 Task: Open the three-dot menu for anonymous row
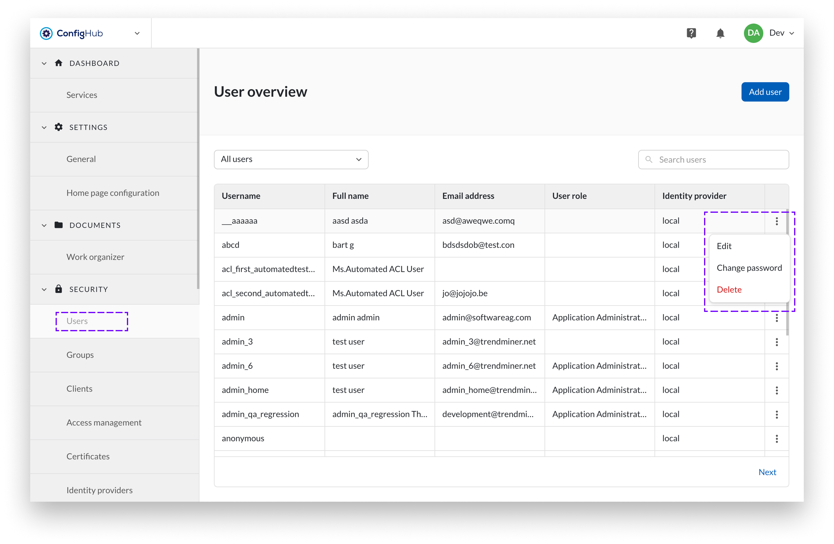777,439
